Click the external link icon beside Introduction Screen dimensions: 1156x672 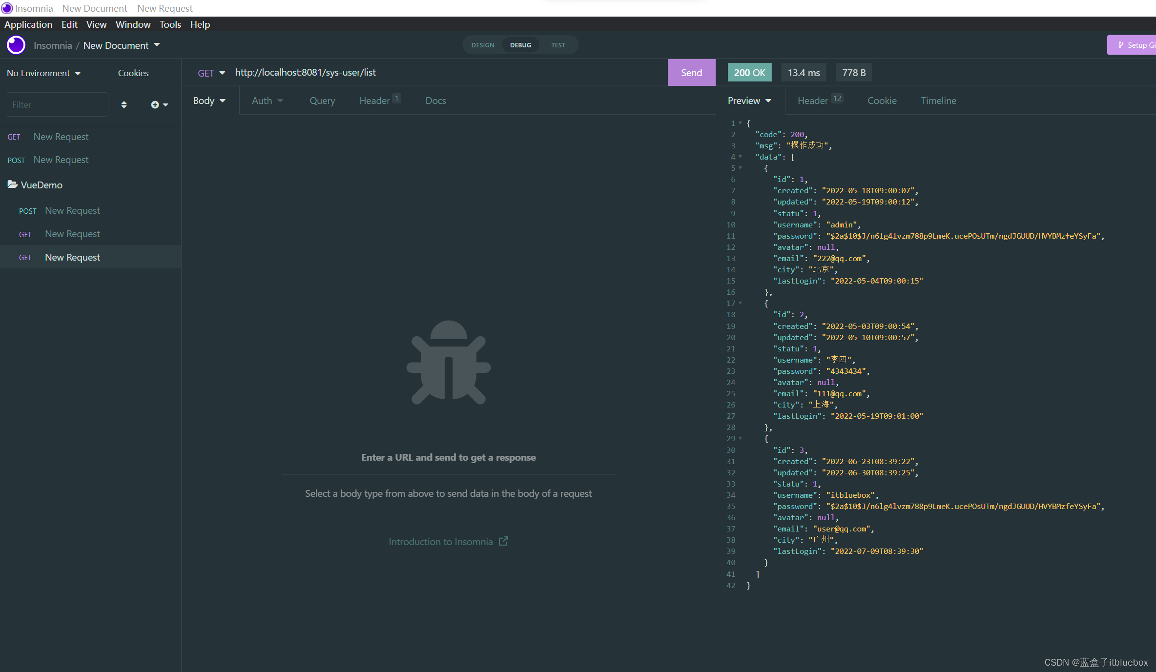click(x=503, y=541)
